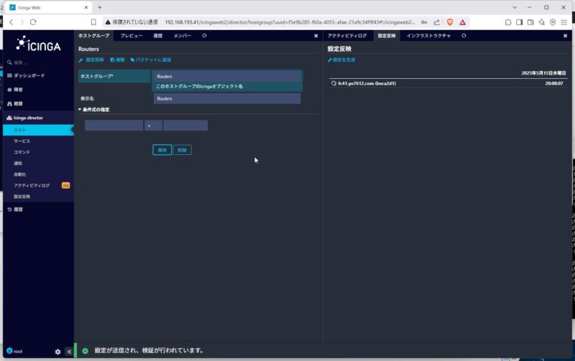Click the root user avatar

pyautogui.click(x=9, y=351)
